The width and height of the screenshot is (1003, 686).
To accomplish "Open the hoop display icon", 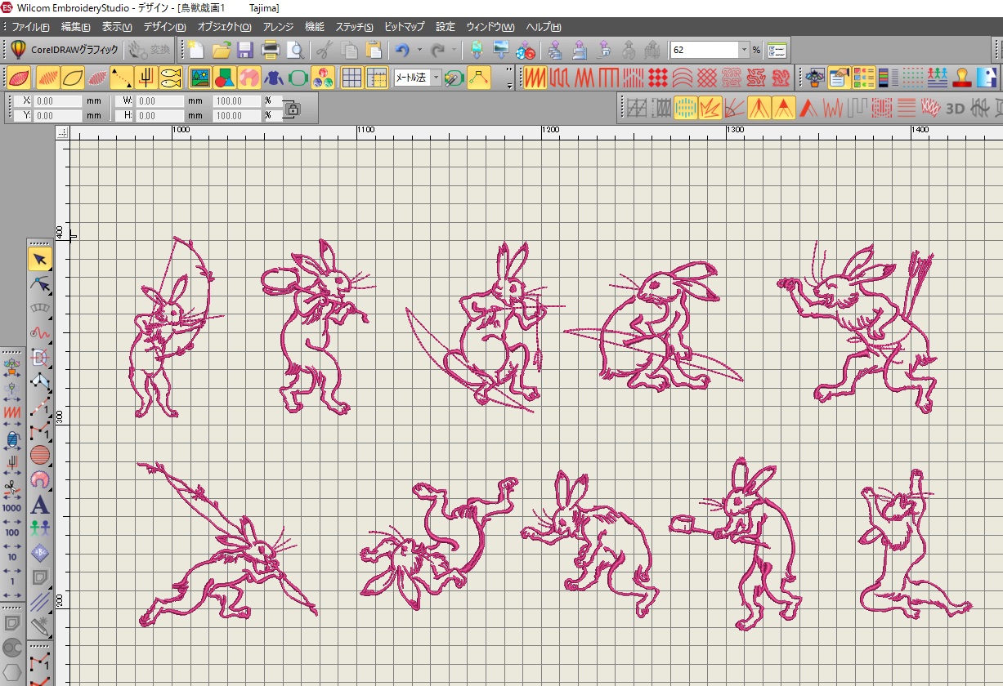I will (298, 78).
